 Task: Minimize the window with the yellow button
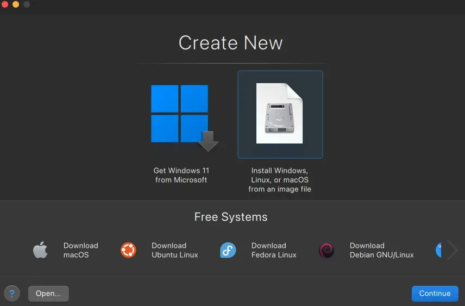tap(16, 4)
